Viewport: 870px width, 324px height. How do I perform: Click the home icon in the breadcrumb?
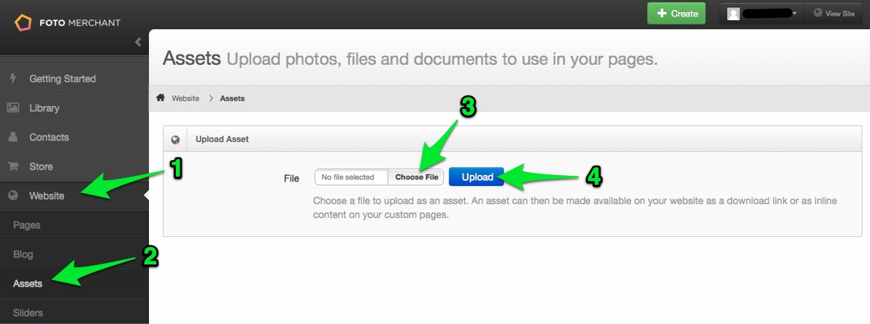tap(160, 98)
